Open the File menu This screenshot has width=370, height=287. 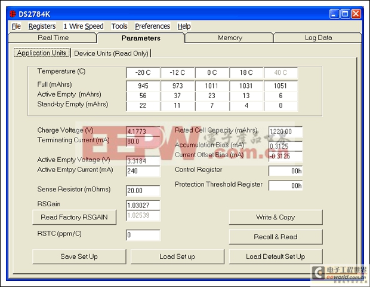pos(16,26)
